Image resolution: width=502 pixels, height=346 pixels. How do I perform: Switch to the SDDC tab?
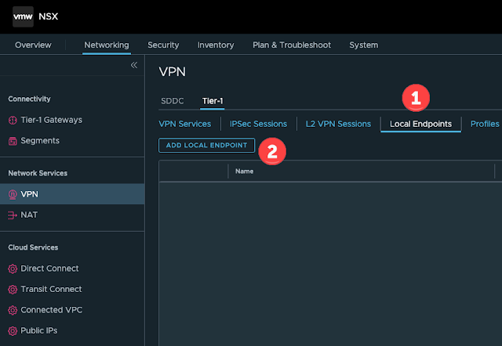(x=173, y=101)
